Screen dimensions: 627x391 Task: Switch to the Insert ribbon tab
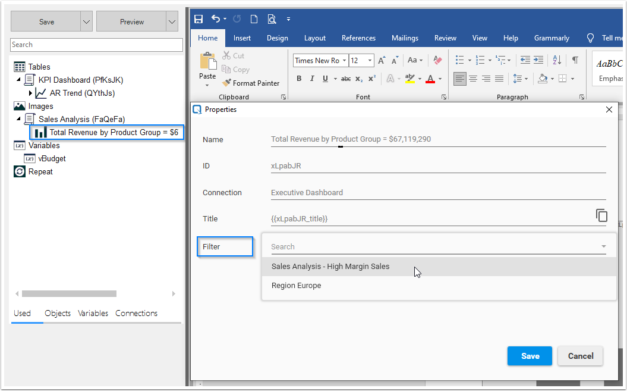pos(242,38)
